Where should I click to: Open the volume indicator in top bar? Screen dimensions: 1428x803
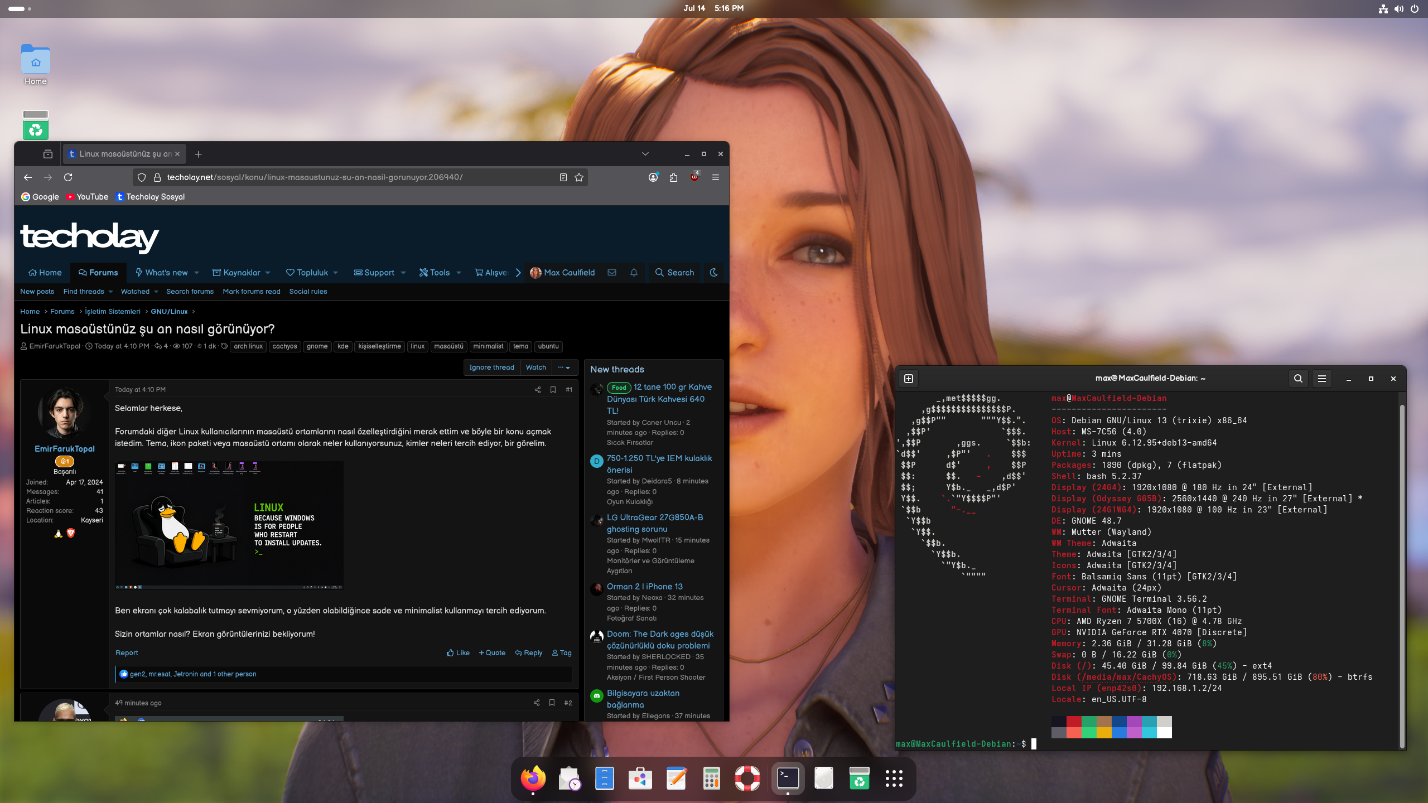click(1399, 8)
